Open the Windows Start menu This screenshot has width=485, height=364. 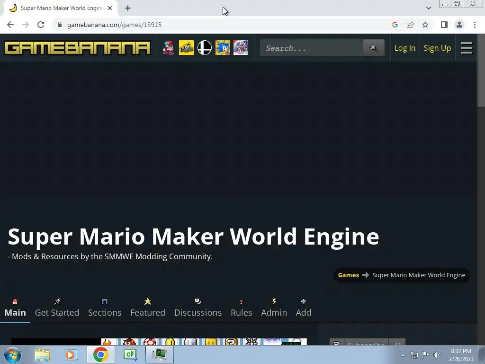(12, 355)
